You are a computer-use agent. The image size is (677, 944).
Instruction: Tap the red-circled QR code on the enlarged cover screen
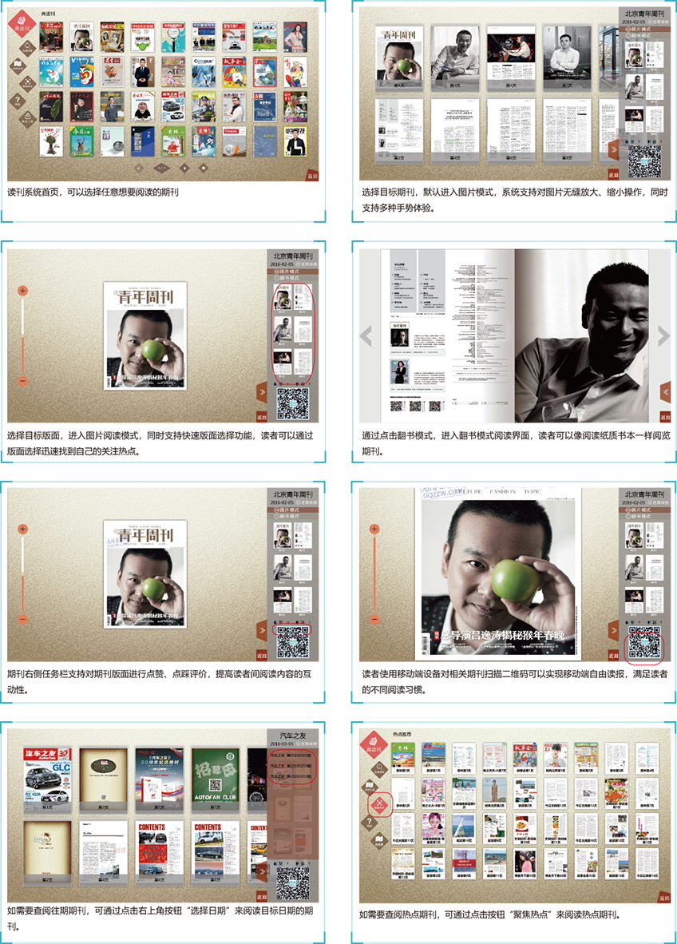pos(644,644)
